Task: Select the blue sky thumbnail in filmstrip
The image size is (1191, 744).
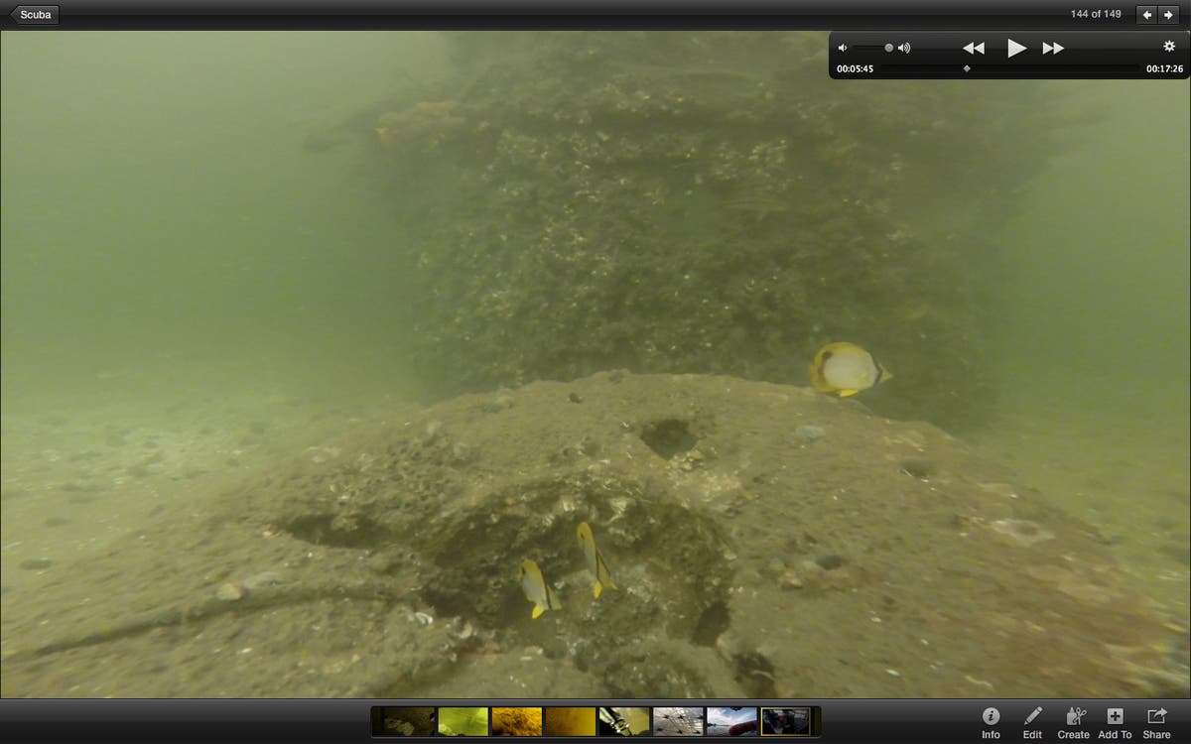Action: (731, 721)
